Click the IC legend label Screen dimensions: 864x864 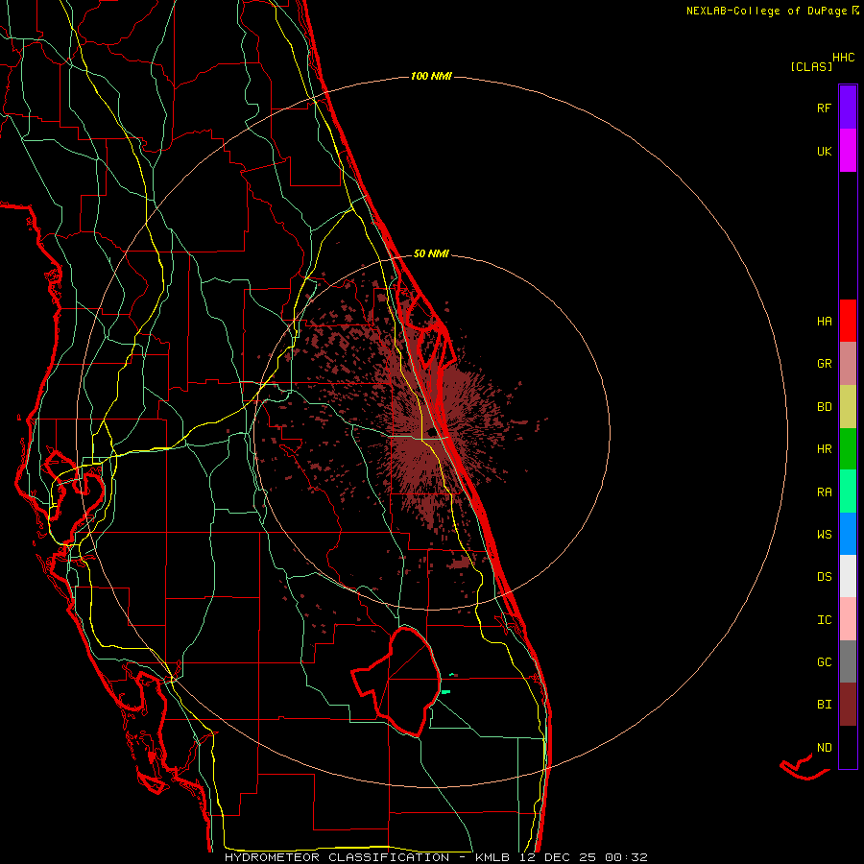pyautogui.click(x=824, y=620)
